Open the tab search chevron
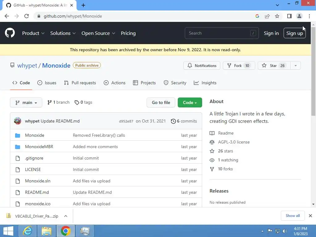The width and height of the screenshot is (316, 237). (x=277, y=5)
